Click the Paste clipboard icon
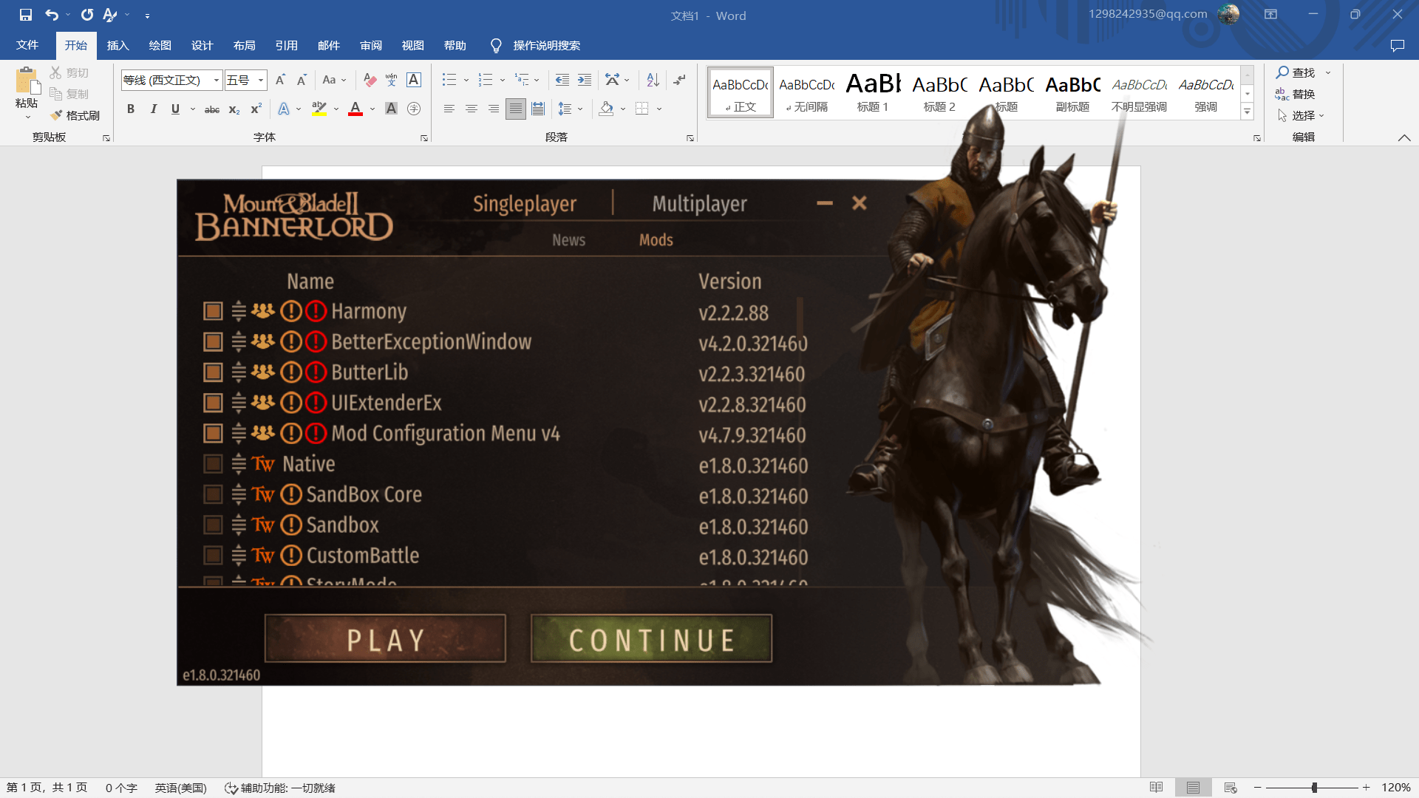The image size is (1419, 798). (x=27, y=81)
